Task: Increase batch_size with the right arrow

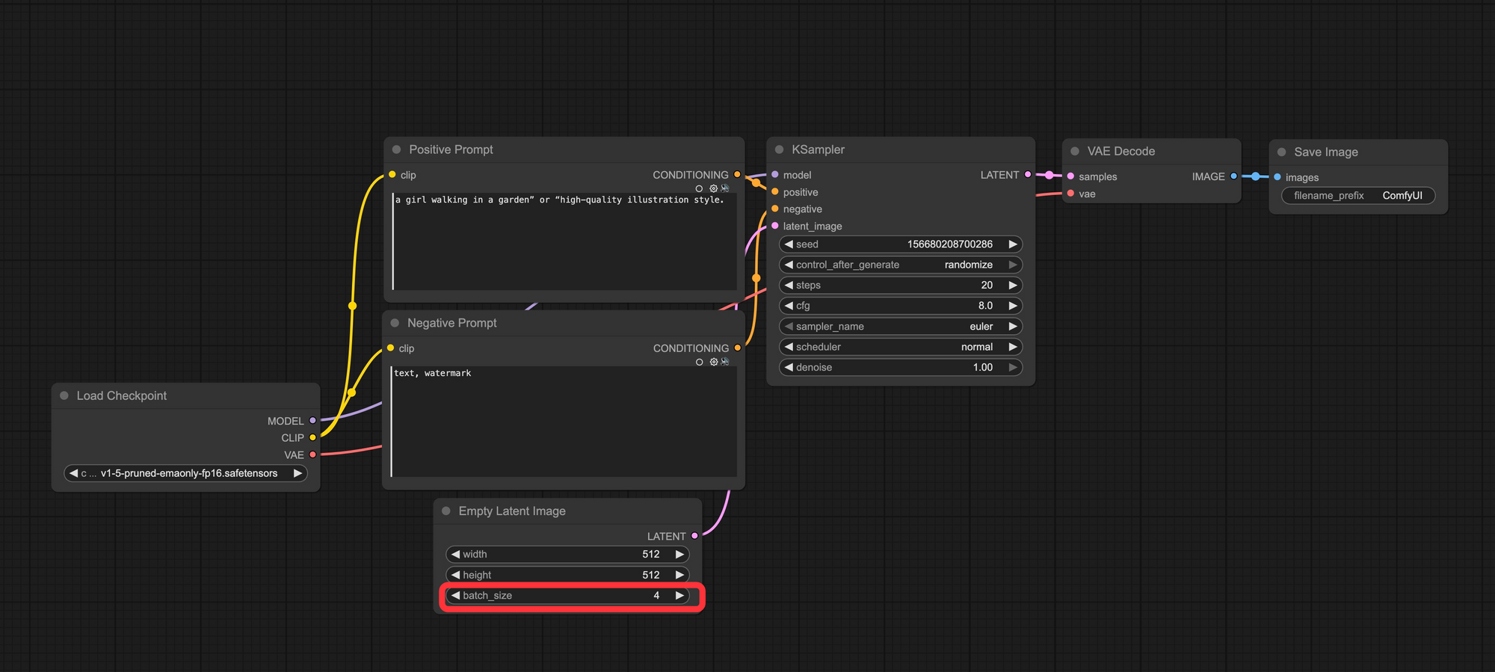Action: coord(679,596)
